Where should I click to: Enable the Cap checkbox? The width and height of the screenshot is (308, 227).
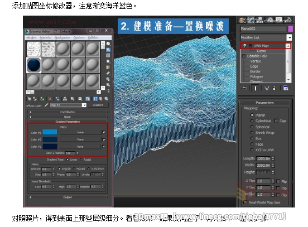click(276, 121)
